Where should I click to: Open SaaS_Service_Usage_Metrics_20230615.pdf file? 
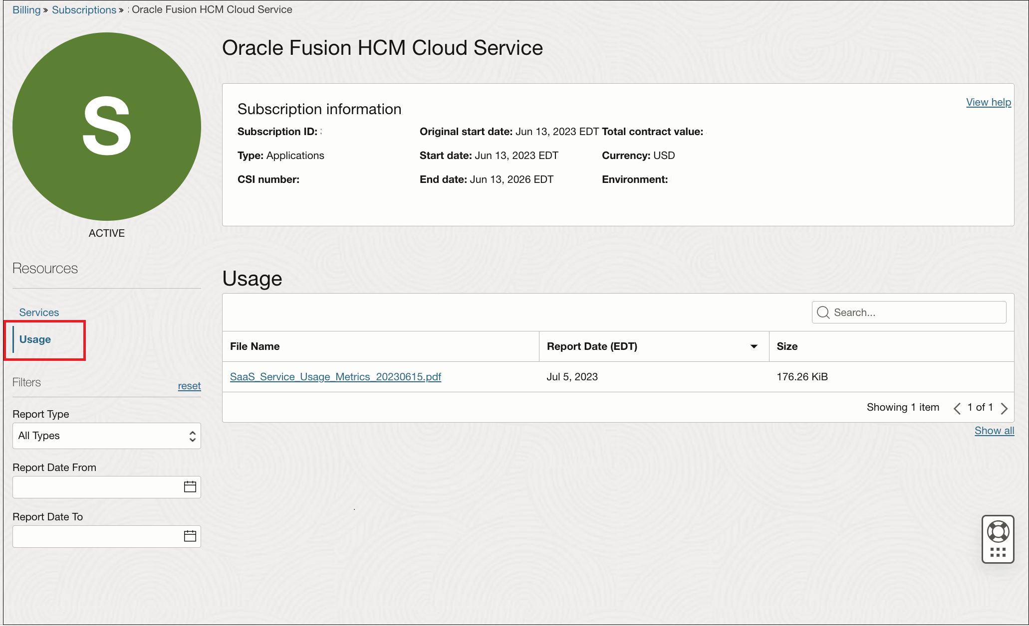(x=335, y=377)
